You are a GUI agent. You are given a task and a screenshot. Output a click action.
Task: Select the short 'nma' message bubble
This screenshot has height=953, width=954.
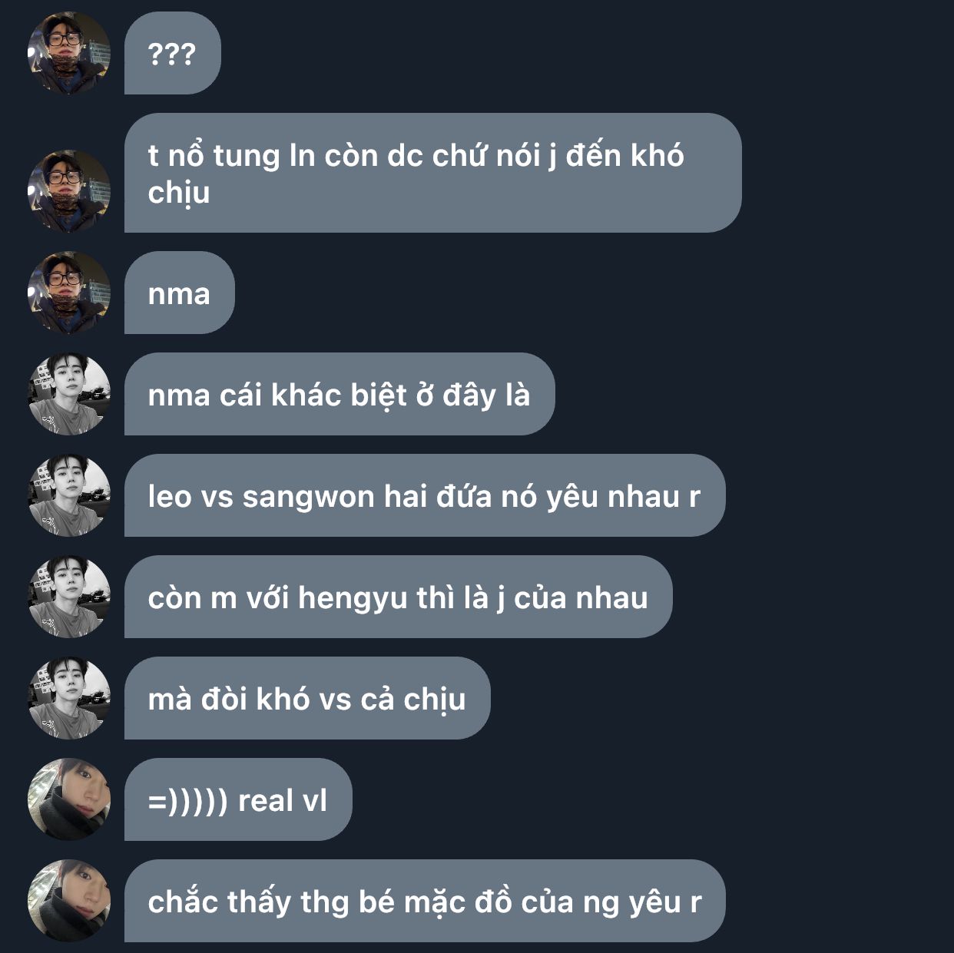coord(179,293)
